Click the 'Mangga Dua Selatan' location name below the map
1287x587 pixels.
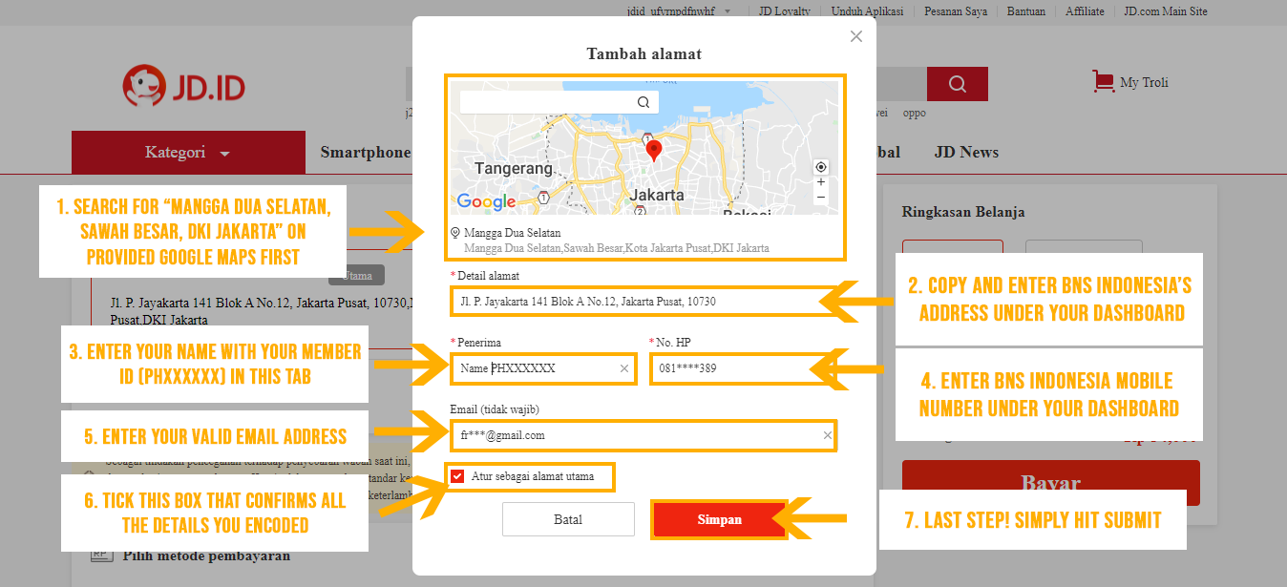[x=513, y=233]
